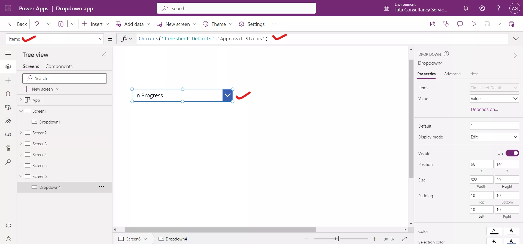Open the help question mark icon
The height and width of the screenshot is (244, 523).
click(498, 8)
